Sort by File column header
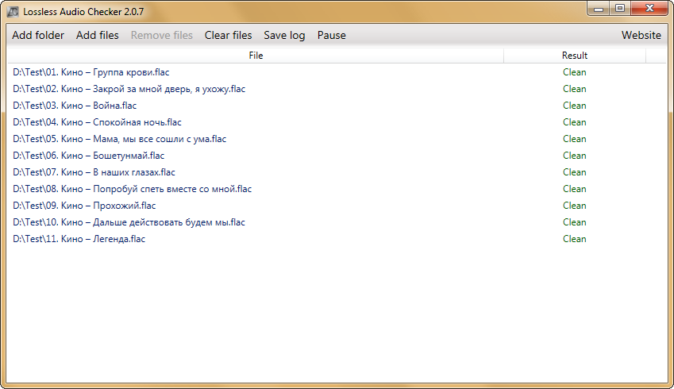This screenshot has height=389, width=674. [x=255, y=56]
